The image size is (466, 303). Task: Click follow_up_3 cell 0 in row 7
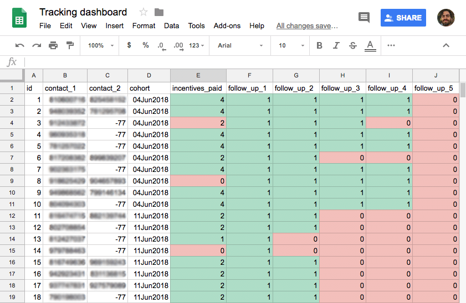342,158
